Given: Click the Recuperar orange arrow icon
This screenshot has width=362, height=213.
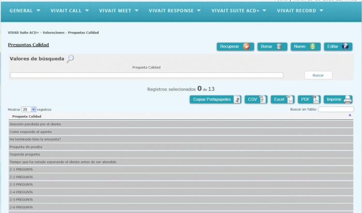Looking at the screenshot, I should point(246,47).
